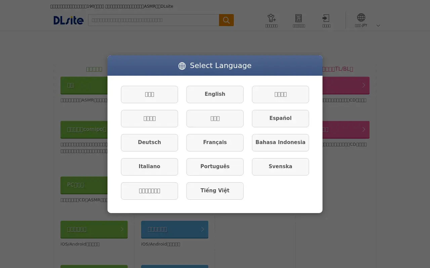Select Bahasa Indonesia language option

tap(281, 143)
